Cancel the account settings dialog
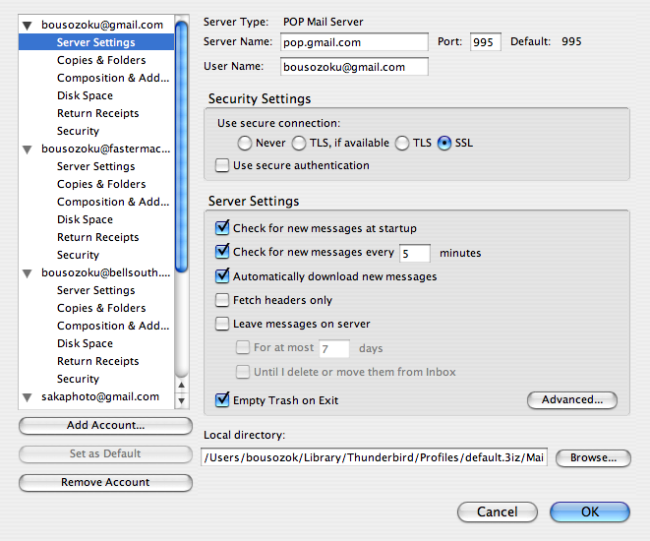650x541 pixels. click(x=498, y=511)
